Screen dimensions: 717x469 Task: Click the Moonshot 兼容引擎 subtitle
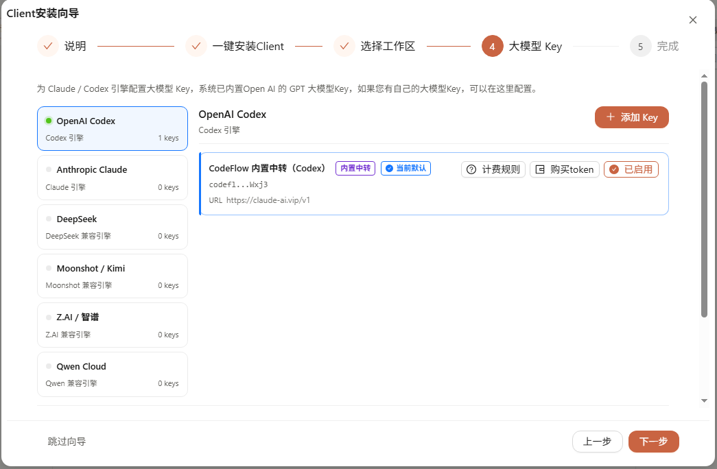coord(79,285)
